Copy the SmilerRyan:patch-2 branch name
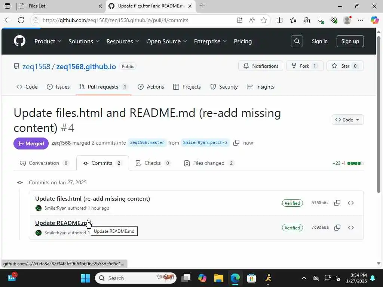The height and width of the screenshot is (287, 383). [236, 143]
